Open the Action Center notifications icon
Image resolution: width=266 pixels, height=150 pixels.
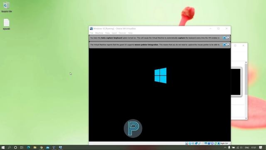point(261,147)
